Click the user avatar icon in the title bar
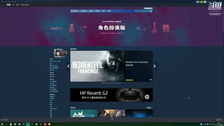 (205, 2)
